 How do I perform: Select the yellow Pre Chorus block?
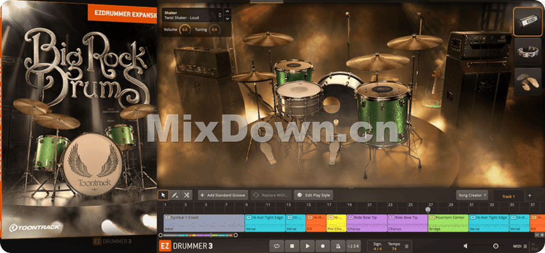[x=336, y=223]
